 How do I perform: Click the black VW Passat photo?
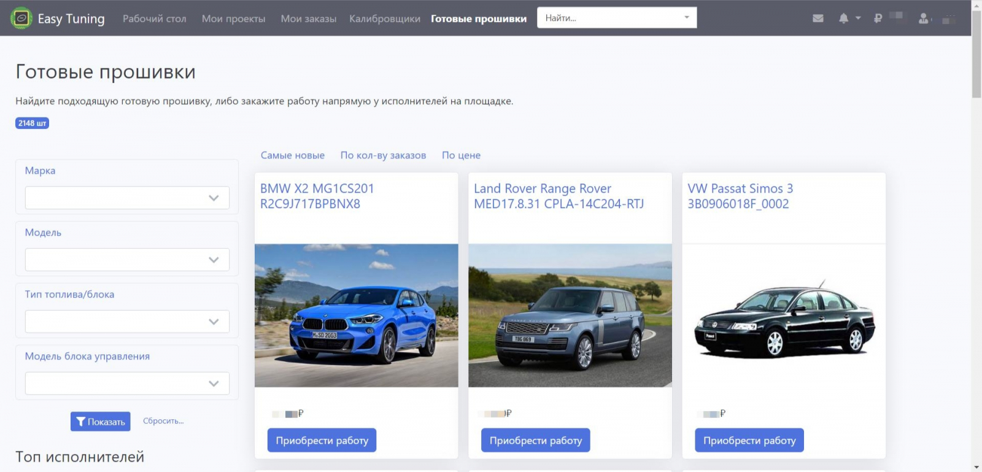(784, 315)
